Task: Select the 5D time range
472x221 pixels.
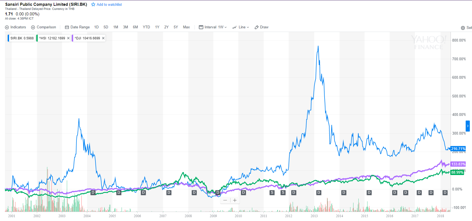Action: coord(106,27)
